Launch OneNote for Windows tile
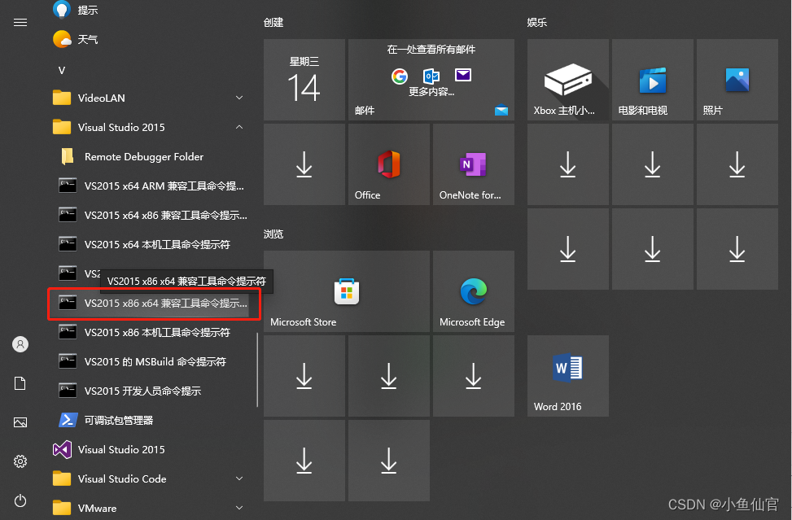 click(x=473, y=164)
